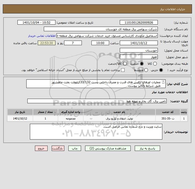This screenshot has height=189, width=195.
Task: Click the announcement date field 1401/10/04 - 10:52
Action: pyautogui.click(x=36, y=22)
